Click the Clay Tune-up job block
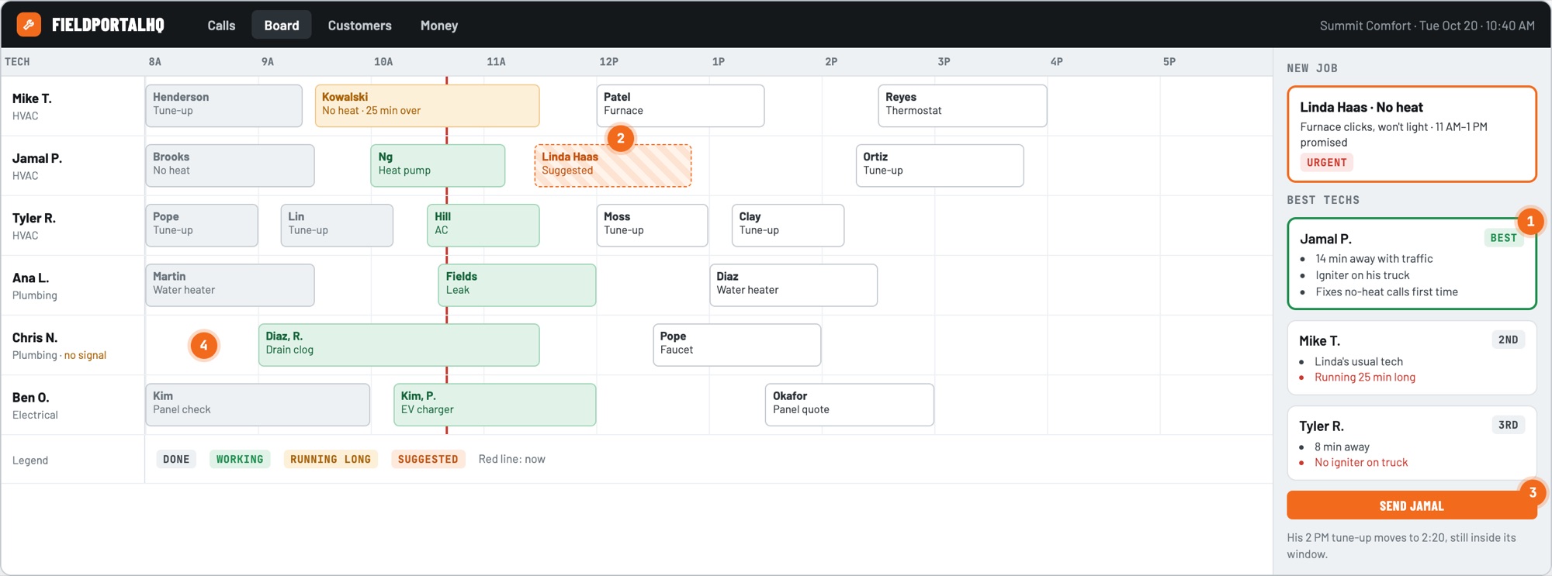1552x576 pixels. pos(788,225)
